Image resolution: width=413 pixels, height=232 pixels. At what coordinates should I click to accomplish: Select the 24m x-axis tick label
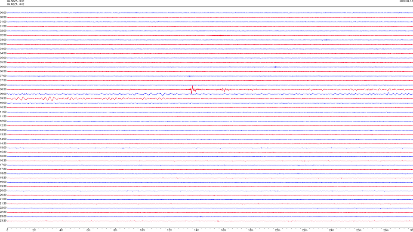point(332,230)
